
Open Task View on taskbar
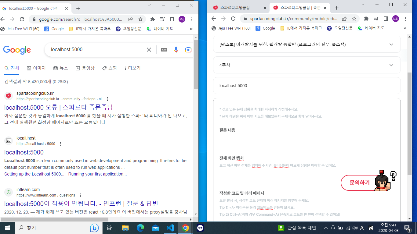click(110, 228)
